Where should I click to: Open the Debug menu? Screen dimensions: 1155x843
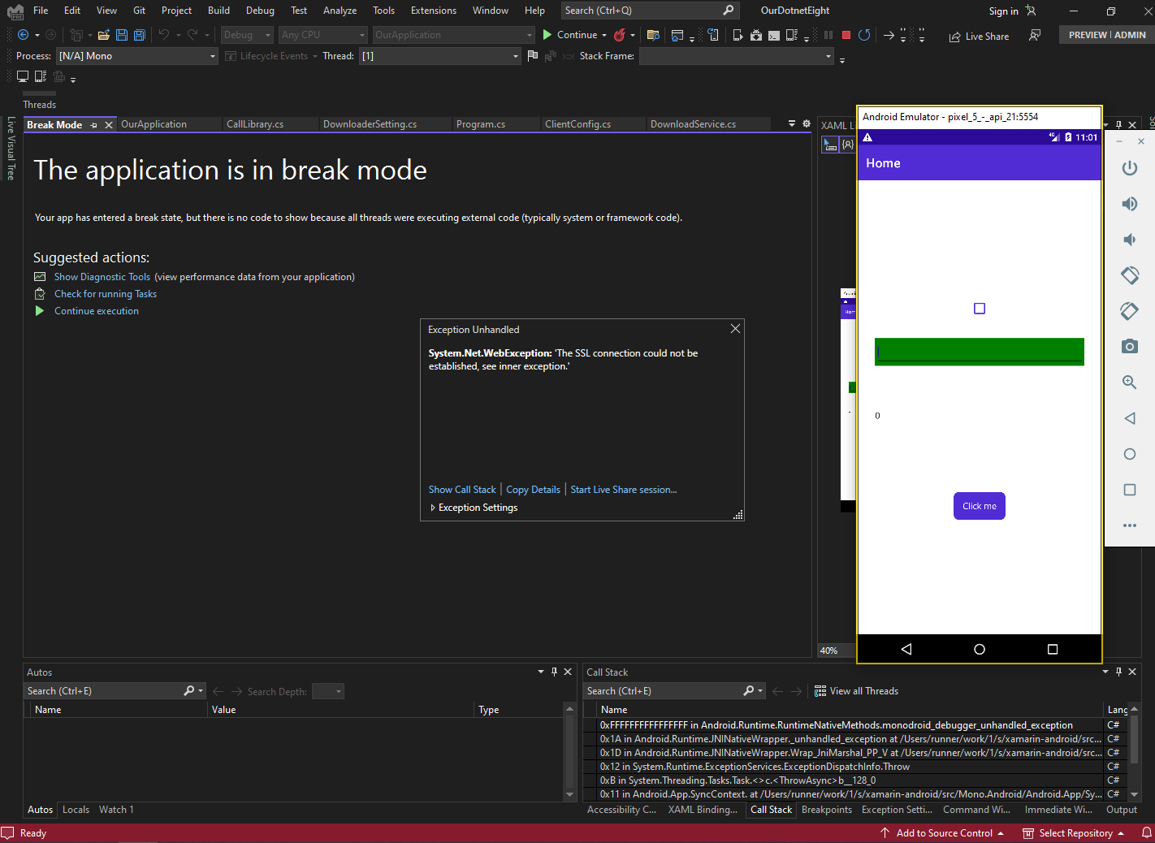(260, 11)
